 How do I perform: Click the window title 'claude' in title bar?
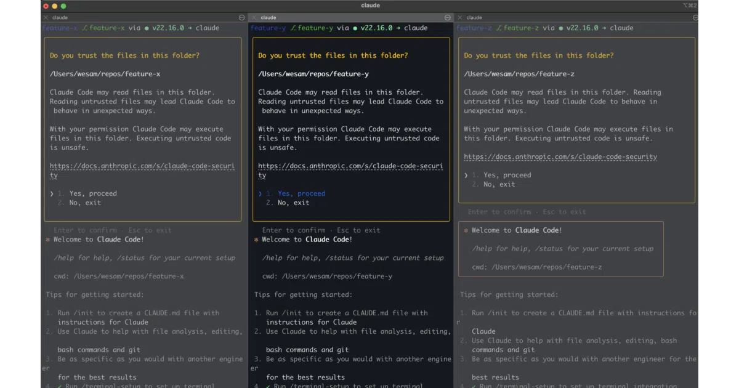(371, 6)
